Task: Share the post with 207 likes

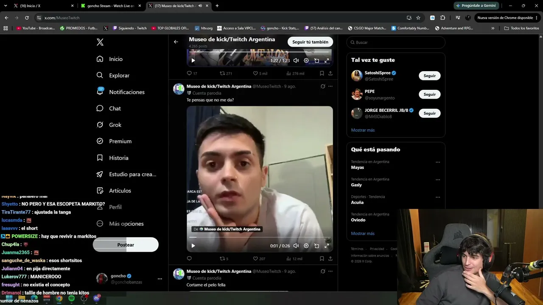Action: [330, 258]
